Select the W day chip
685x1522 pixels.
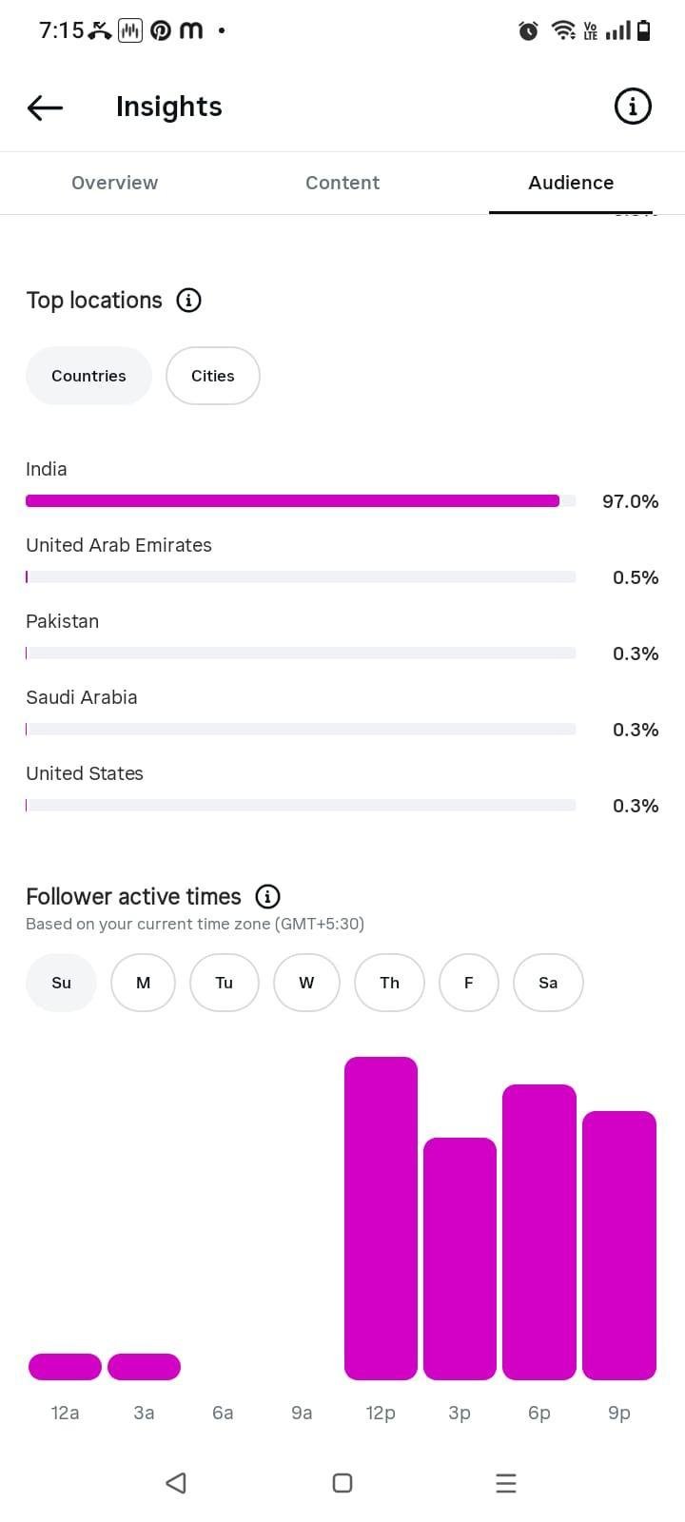click(306, 983)
